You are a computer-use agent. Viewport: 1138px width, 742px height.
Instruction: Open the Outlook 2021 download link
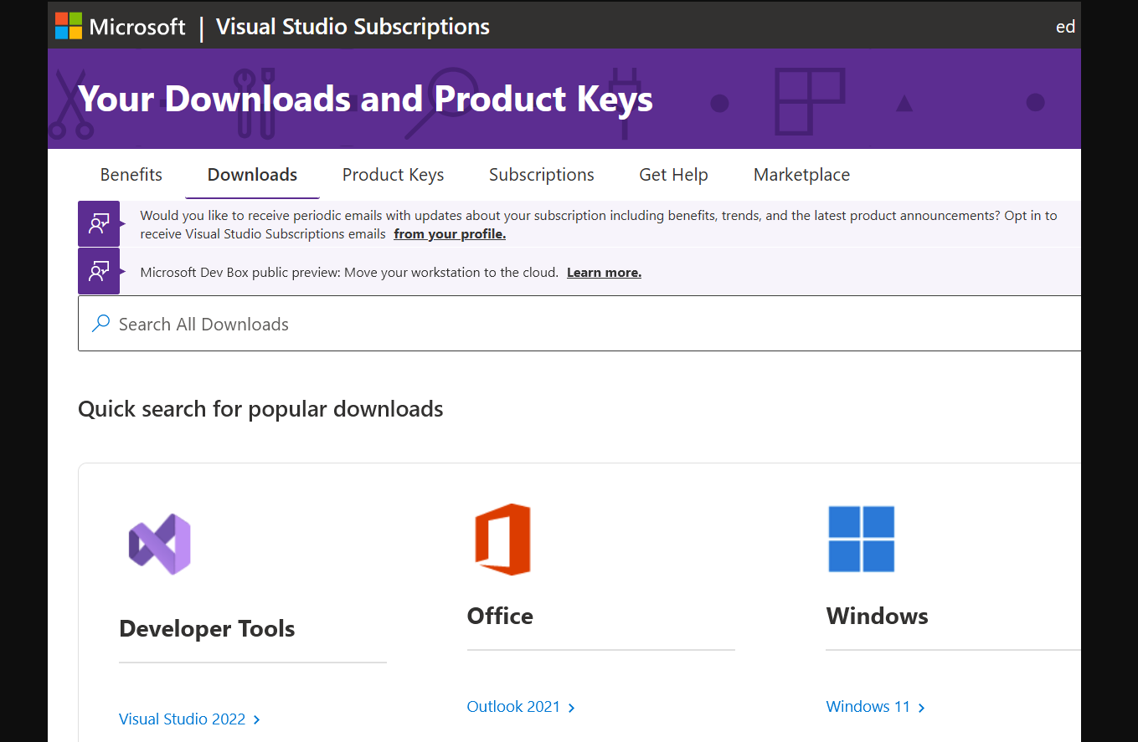point(513,707)
